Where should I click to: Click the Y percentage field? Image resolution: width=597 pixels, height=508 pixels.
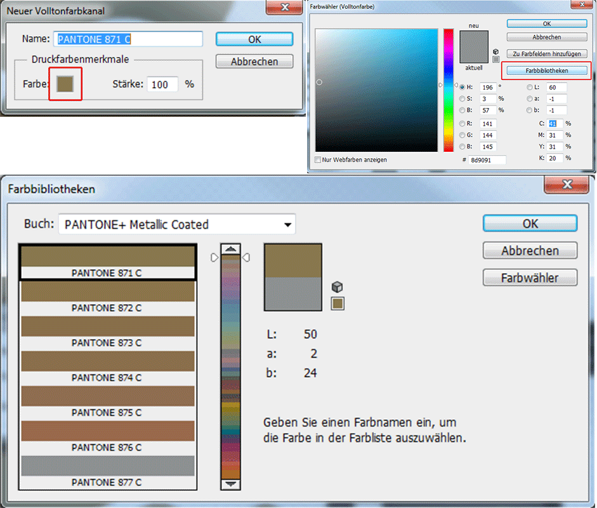click(554, 146)
